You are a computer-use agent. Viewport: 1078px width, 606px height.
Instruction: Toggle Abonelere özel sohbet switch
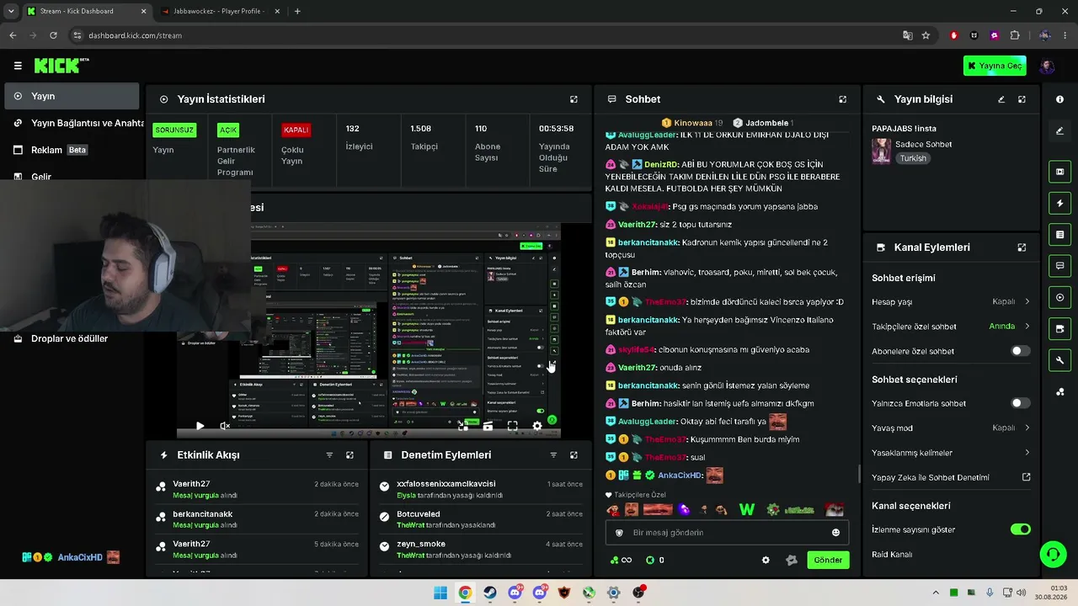[x=1020, y=351]
